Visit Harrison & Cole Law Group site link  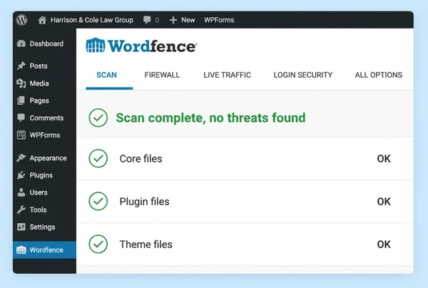92,20
